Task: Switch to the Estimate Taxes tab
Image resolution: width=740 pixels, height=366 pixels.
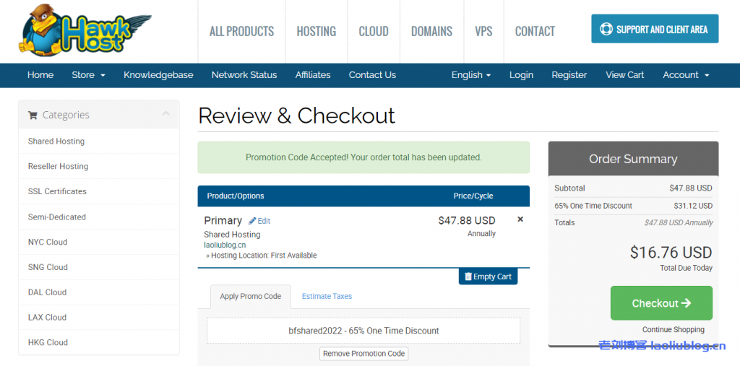Action: pyautogui.click(x=327, y=296)
